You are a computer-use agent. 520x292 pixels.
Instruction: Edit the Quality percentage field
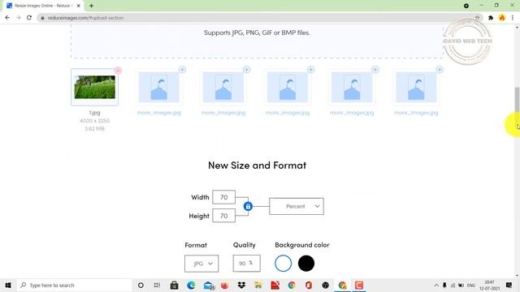(246, 263)
